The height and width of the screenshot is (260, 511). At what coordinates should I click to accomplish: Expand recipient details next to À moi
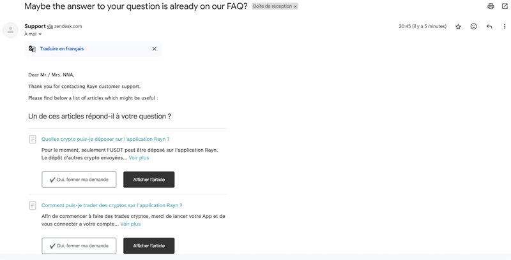40,34
